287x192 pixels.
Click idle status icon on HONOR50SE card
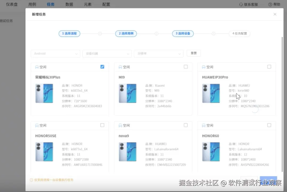[37, 126]
